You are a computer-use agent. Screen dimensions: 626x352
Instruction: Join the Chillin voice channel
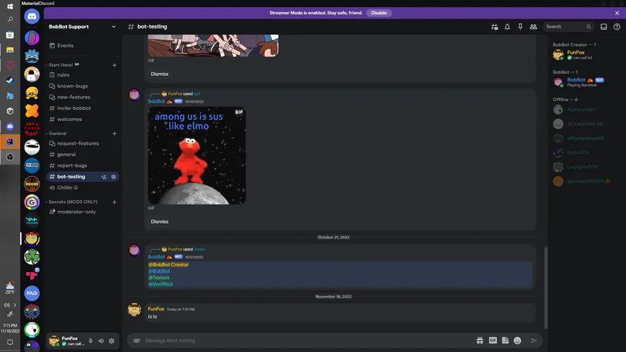coord(83,188)
